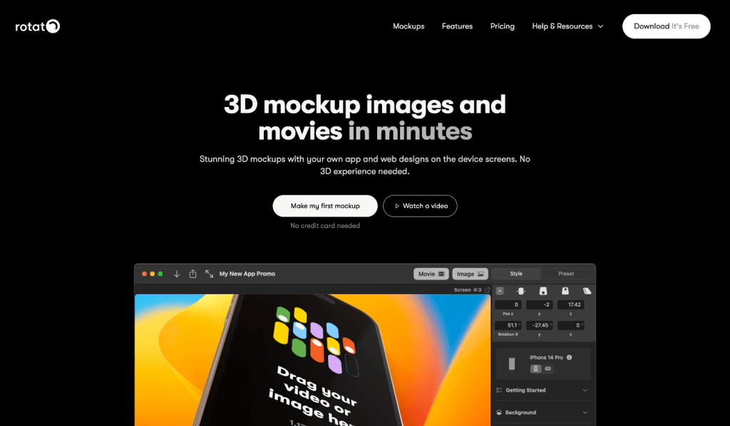Open the Mockups page
The image size is (730, 426).
point(408,26)
